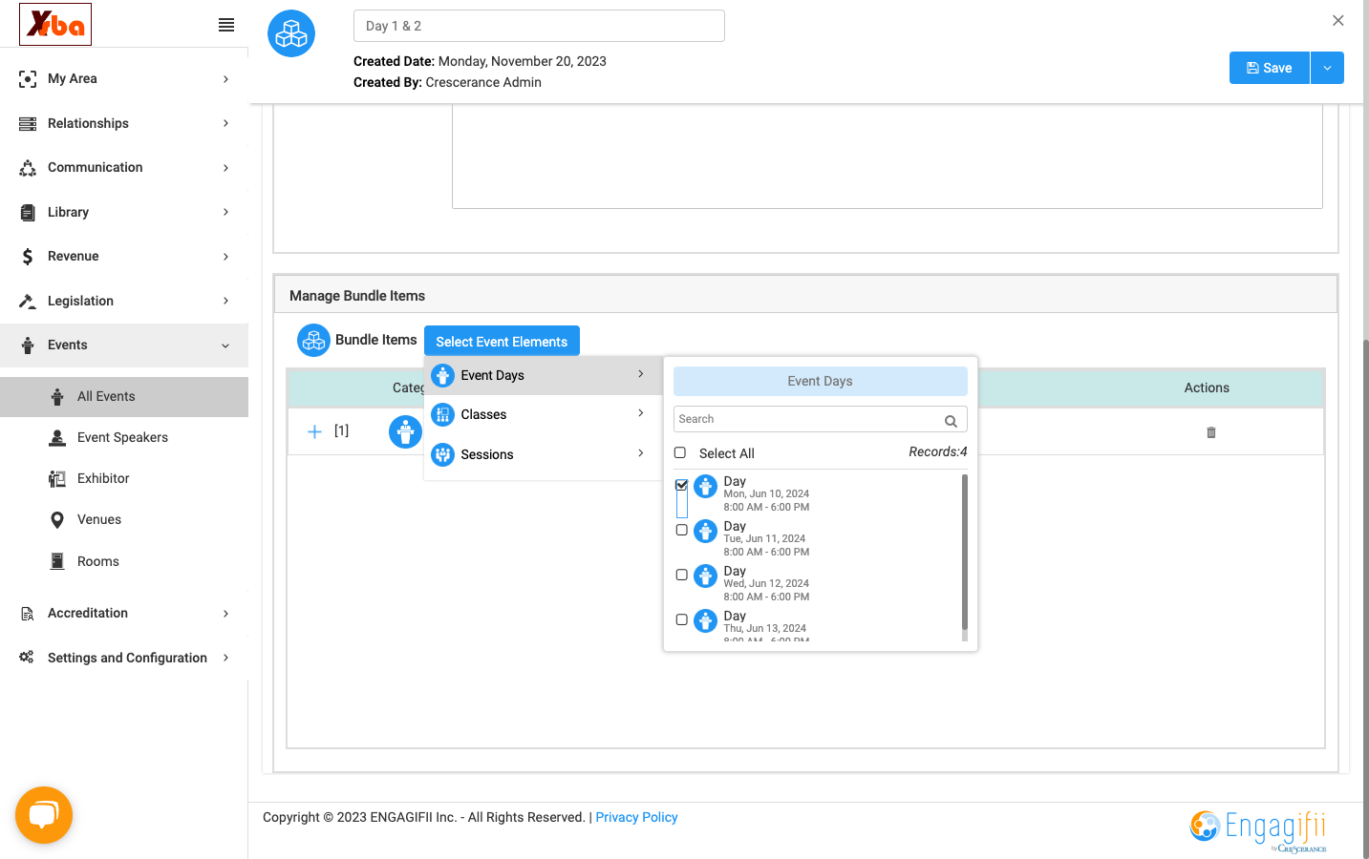Click the plus icon on row [1]
Screen dimensions: 1369x859
(314, 431)
